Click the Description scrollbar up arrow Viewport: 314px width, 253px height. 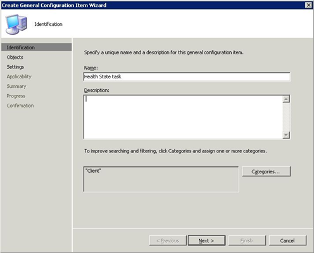point(286,99)
